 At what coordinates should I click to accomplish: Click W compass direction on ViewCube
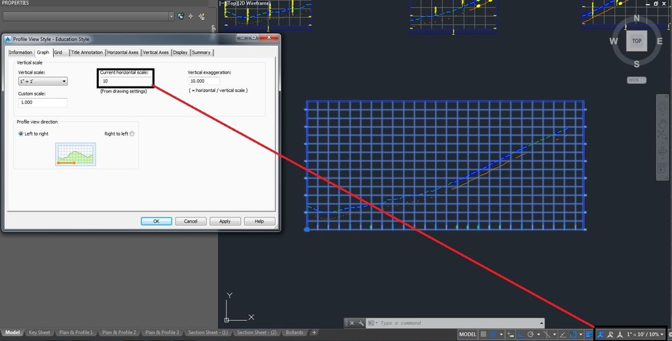tap(613, 41)
